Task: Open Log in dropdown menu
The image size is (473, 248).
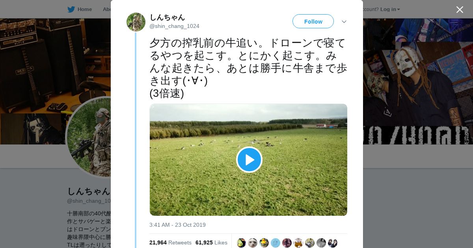Action: tap(390, 9)
